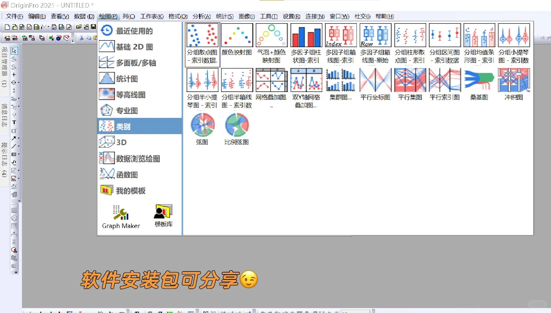This screenshot has height=313, width=551.
Task: Launch Graph Maker
Action: click(121, 217)
